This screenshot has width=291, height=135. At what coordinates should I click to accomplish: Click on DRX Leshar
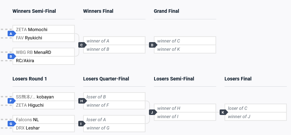point(44,128)
